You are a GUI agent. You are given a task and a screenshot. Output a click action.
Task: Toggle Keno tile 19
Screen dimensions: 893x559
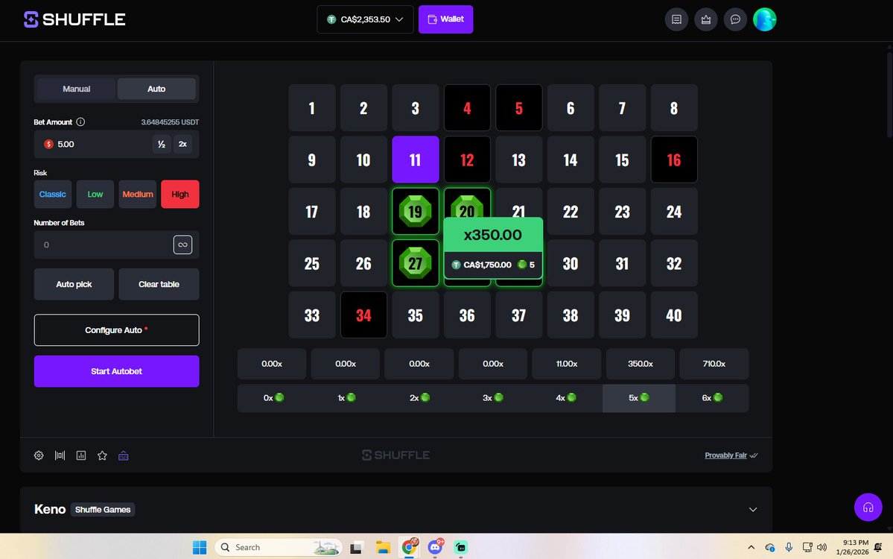coord(415,212)
